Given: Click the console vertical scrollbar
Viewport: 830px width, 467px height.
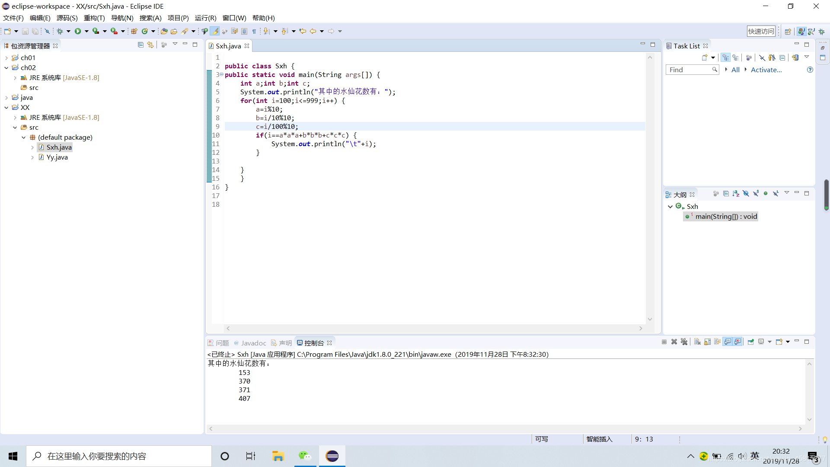Looking at the screenshot, I should (809, 392).
